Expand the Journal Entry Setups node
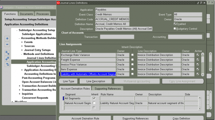 [22, 50]
